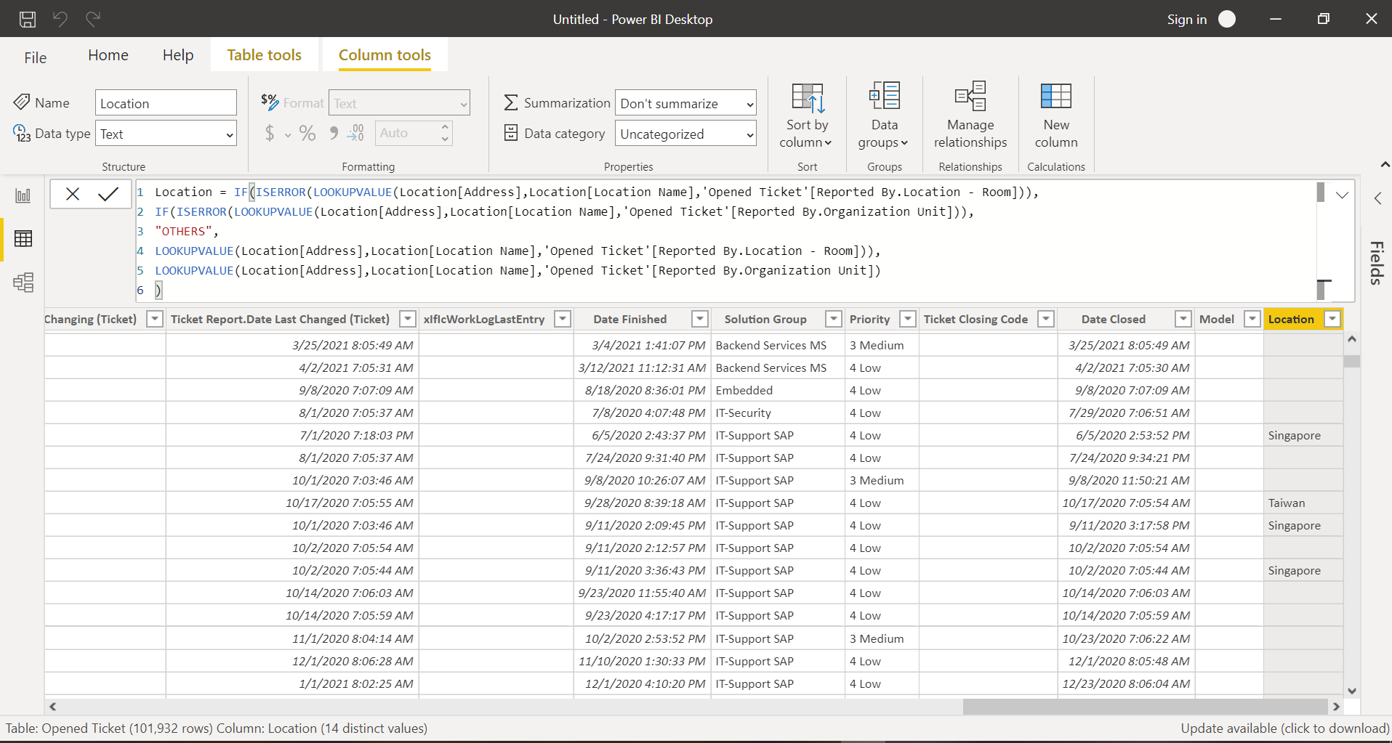Click the Sort by column icon

(x=808, y=97)
